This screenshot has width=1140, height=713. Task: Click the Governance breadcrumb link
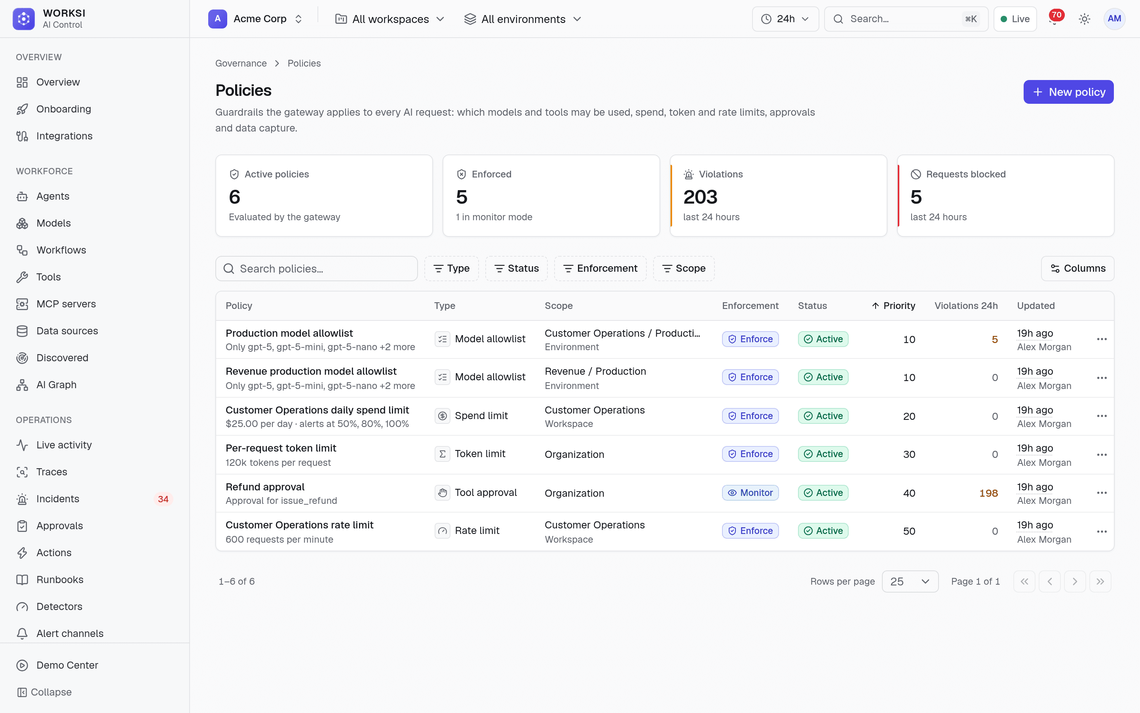(x=241, y=63)
